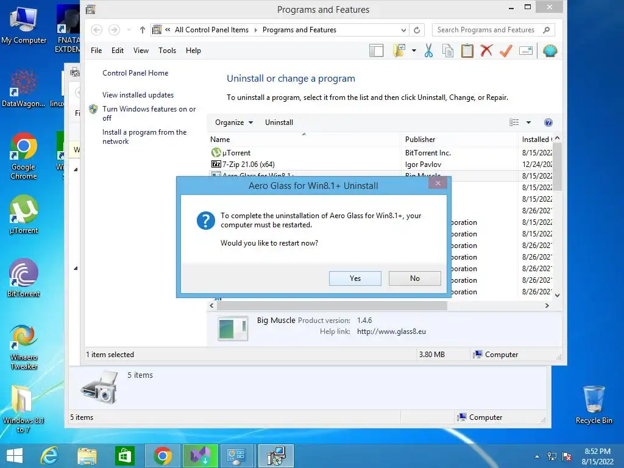Change the list view with view icon

point(514,122)
